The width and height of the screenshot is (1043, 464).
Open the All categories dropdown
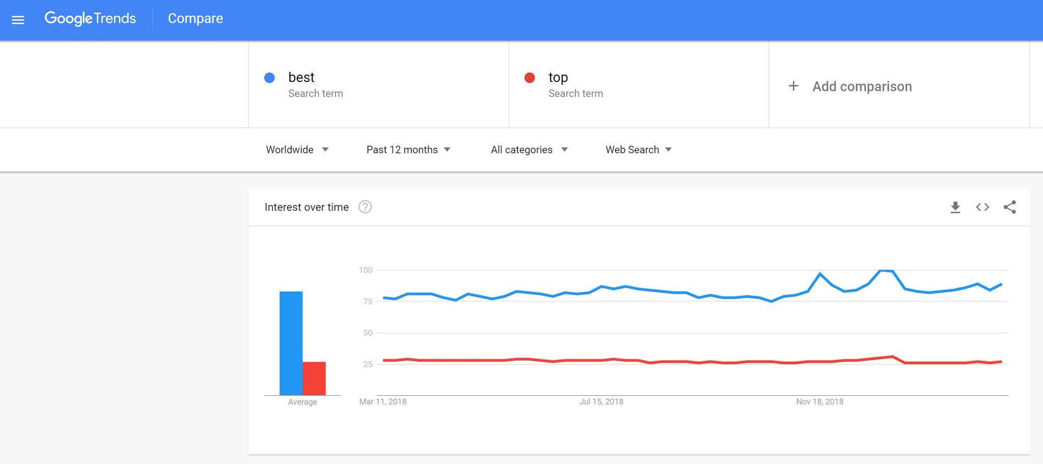(x=529, y=150)
